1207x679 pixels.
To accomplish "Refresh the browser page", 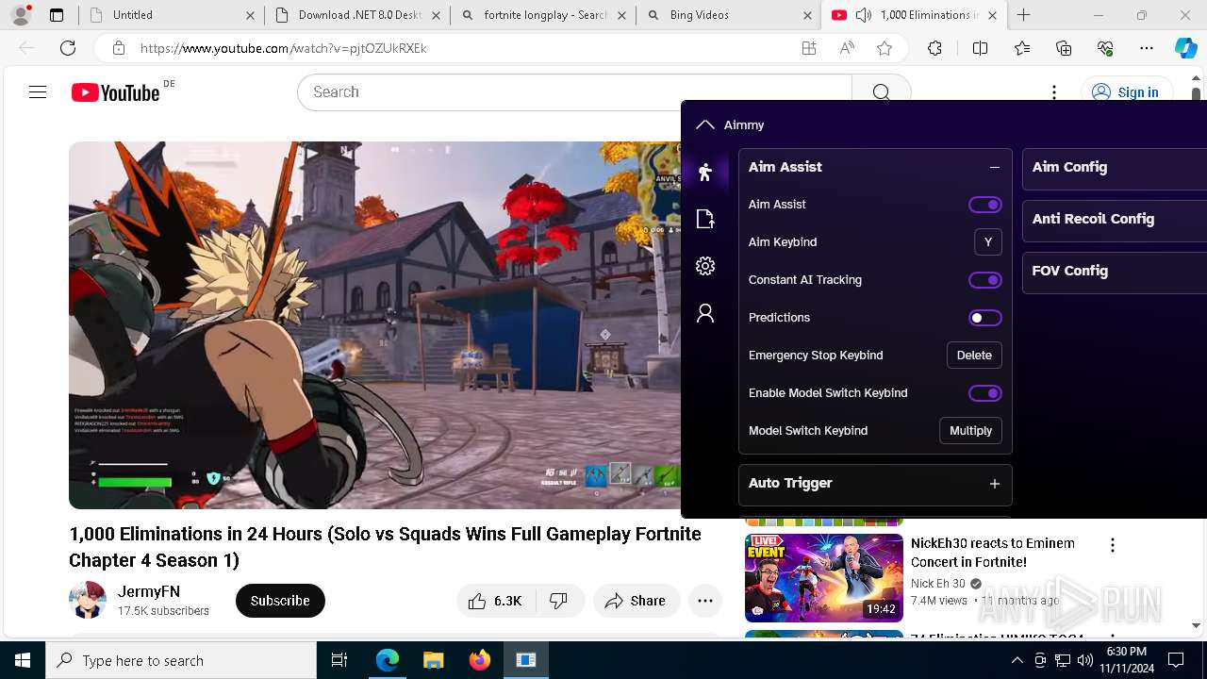I will [x=68, y=48].
